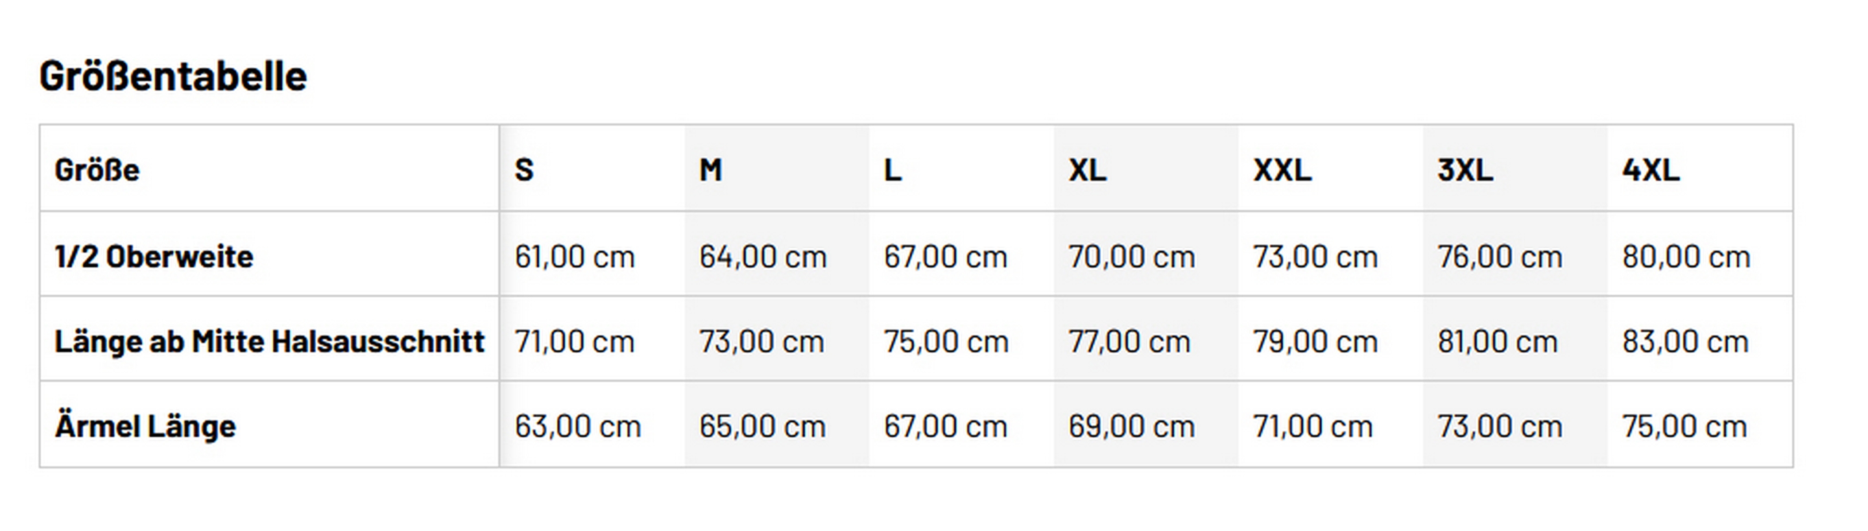The image size is (1868, 531).
Task: Select the XL size column header
Action: click(x=1088, y=170)
